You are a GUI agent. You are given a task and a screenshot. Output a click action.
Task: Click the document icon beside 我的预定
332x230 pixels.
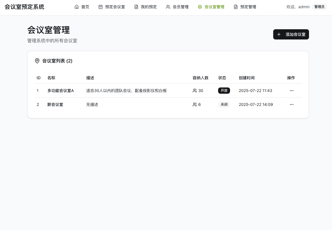click(136, 7)
